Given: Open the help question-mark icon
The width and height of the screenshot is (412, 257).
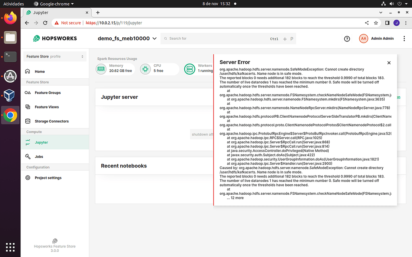Looking at the screenshot, I should click(347, 39).
